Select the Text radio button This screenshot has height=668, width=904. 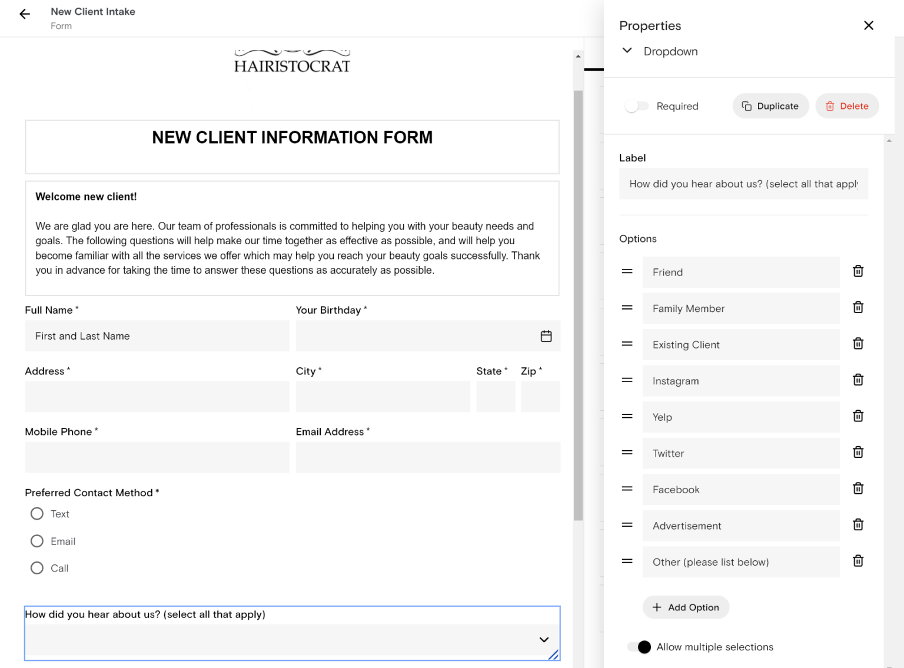[37, 514]
